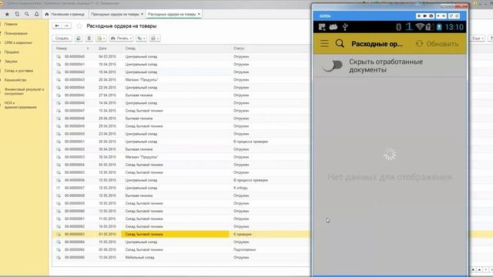This screenshot has width=493, height=277.
Task: Go back with the left arrow button
Action: click(x=57, y=25)
